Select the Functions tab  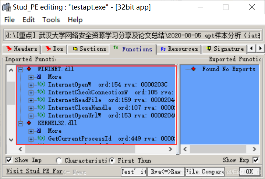[133, 49]
